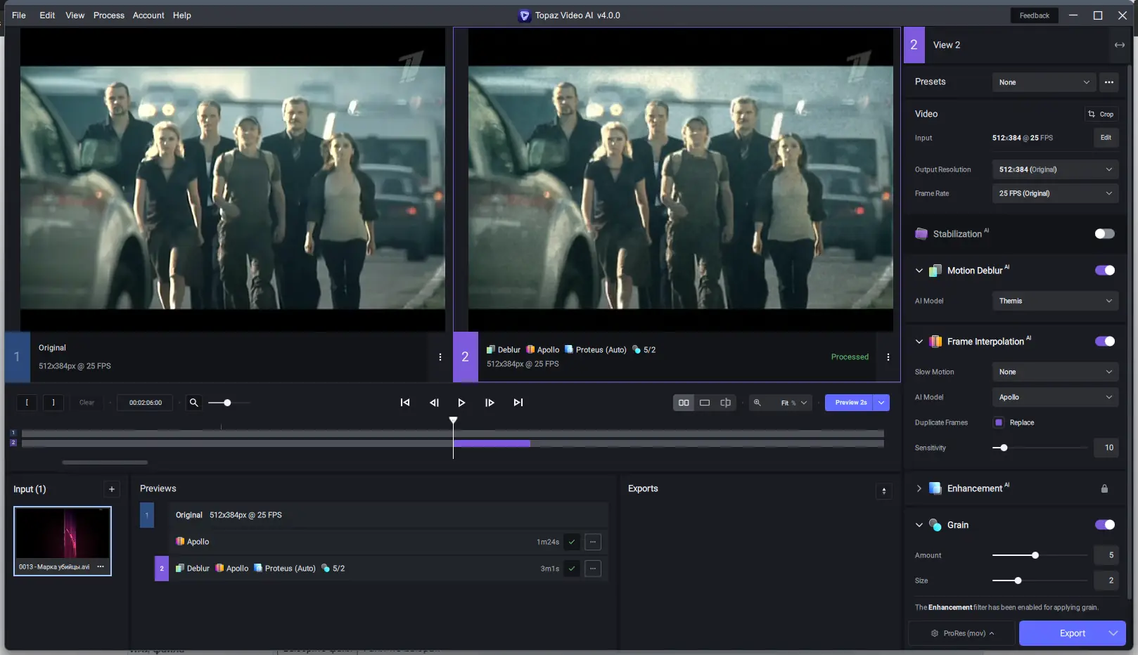
Task: Open the Process menu
Action: 109,15
